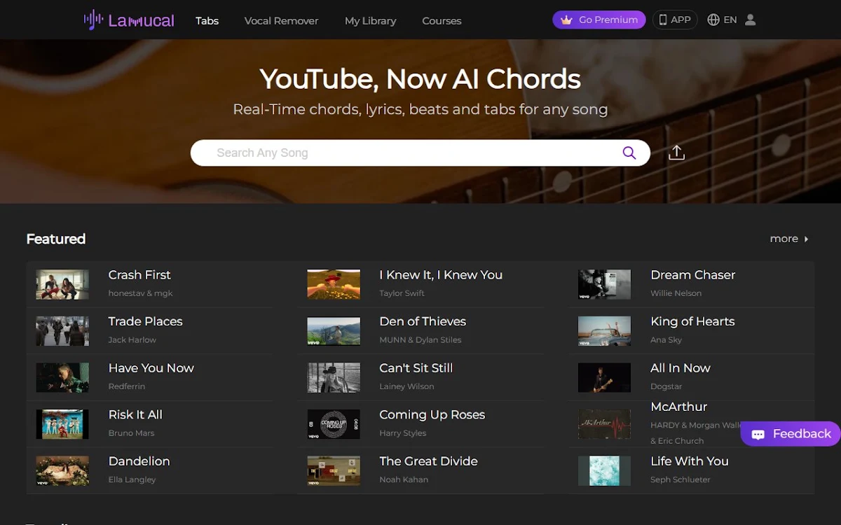Click artist name Seph Schlueter
Screen dimensions: 841x525
[x=680, y=479]
